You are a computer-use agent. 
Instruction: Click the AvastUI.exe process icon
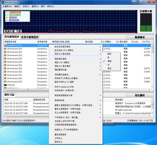click(5, 45)
